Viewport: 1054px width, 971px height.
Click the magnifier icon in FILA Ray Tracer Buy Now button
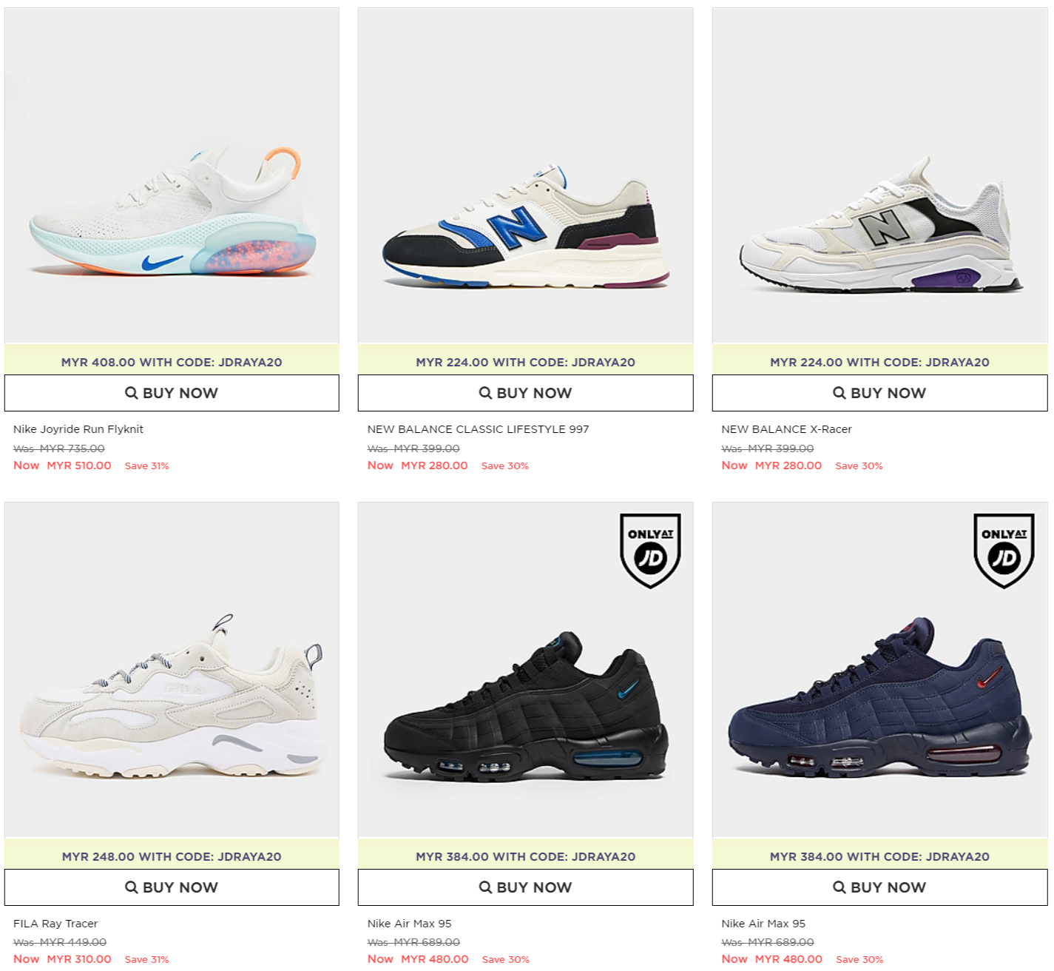(x=132, y=887)
